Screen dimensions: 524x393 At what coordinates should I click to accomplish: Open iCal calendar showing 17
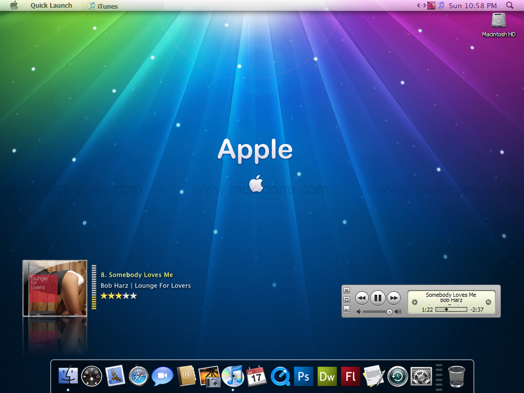256,376
